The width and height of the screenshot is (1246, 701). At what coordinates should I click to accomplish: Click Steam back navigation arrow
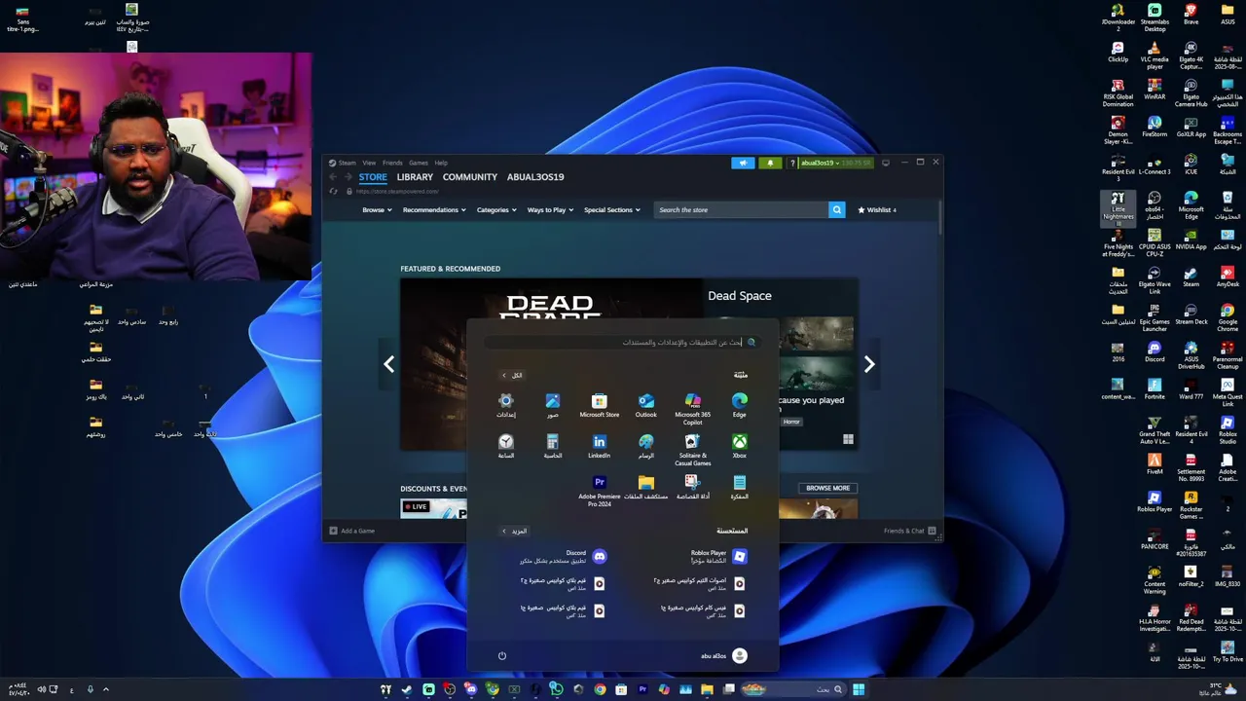click(333, 177)
